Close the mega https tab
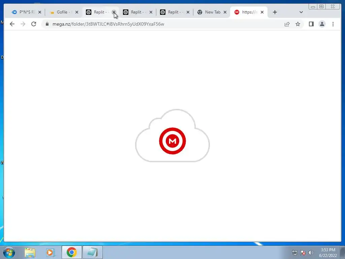The height and width of the screenshot is (259, 345). click(262, 12)
